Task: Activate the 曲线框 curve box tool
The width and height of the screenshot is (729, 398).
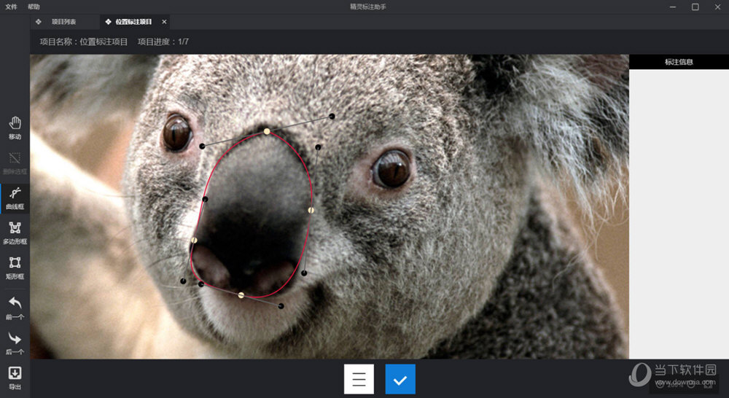Action: click(x=15, y=198)
